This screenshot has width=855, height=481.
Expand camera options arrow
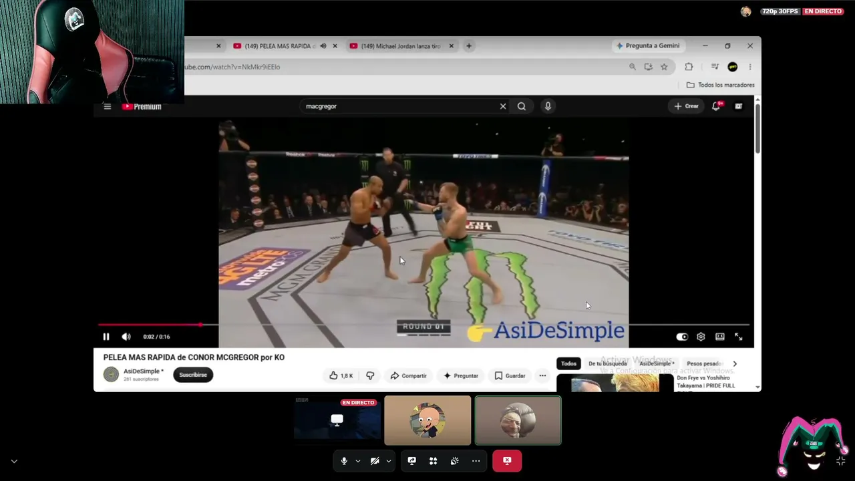coord(388,461)
